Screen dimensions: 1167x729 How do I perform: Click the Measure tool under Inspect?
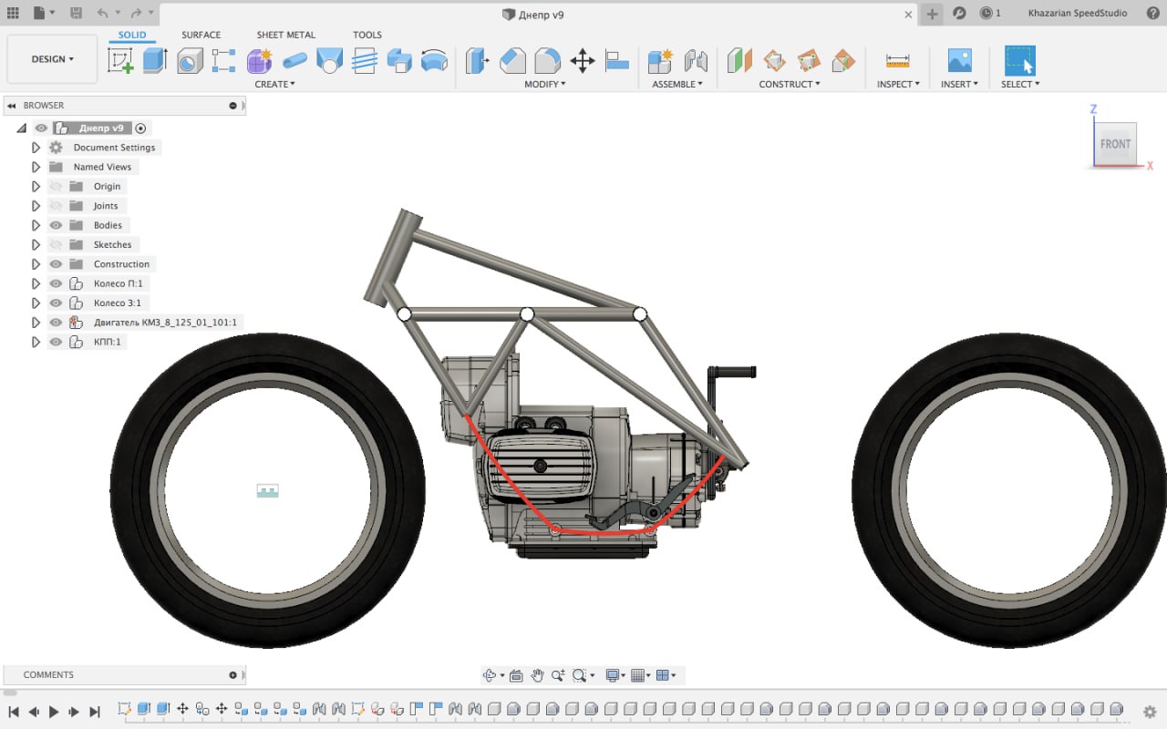[897, 61]
